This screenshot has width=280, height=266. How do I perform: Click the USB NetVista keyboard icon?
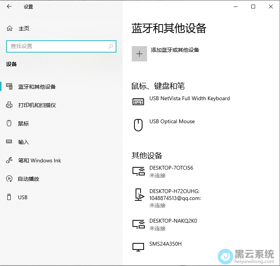click(138, 102)
